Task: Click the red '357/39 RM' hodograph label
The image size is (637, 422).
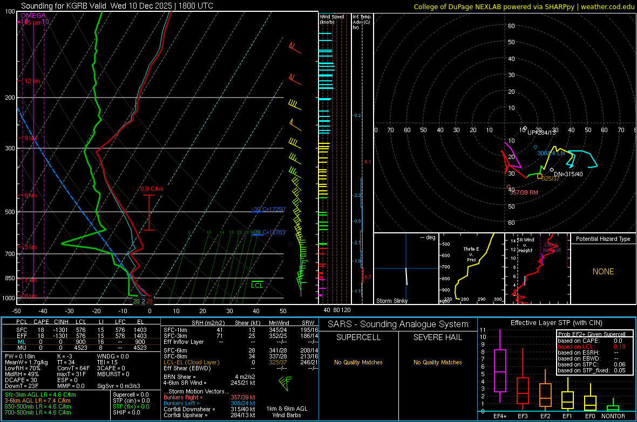Action: 524,193
